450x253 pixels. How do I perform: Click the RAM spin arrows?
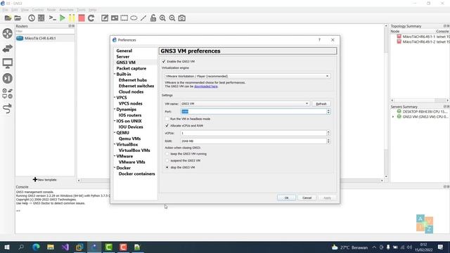click(x=328, y=141)
